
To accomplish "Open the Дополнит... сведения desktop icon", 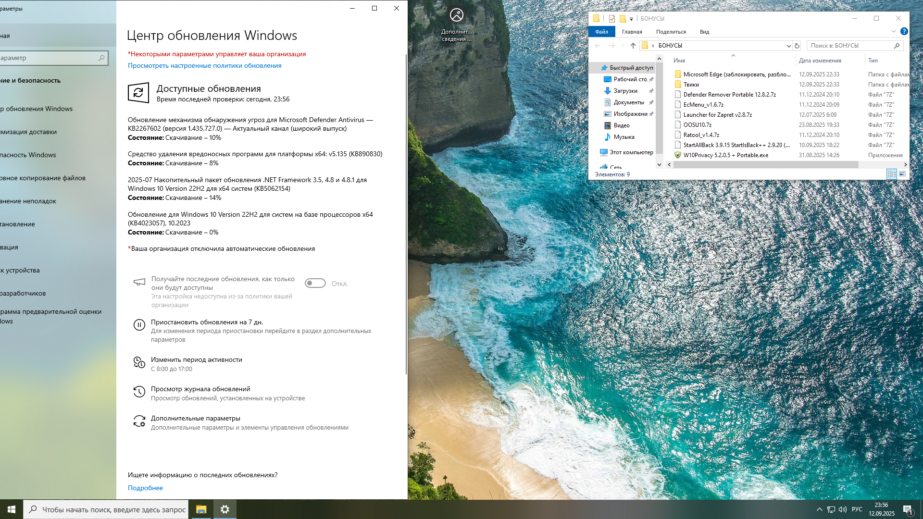I will pos(457,25).
